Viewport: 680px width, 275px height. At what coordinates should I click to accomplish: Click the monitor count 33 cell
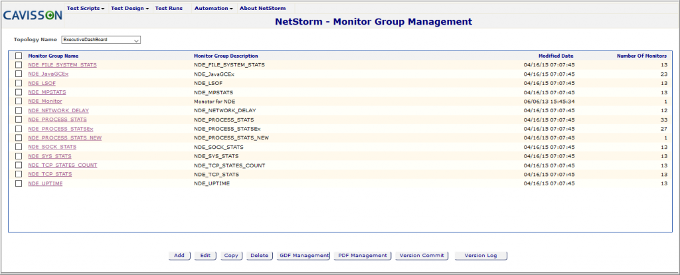coord(663,120)
